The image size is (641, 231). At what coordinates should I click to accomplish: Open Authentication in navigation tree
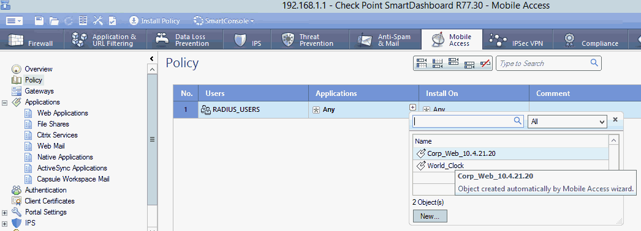45,190
